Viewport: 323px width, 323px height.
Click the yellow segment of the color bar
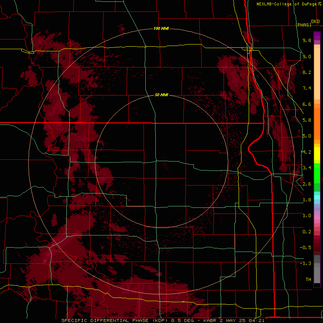317,154
